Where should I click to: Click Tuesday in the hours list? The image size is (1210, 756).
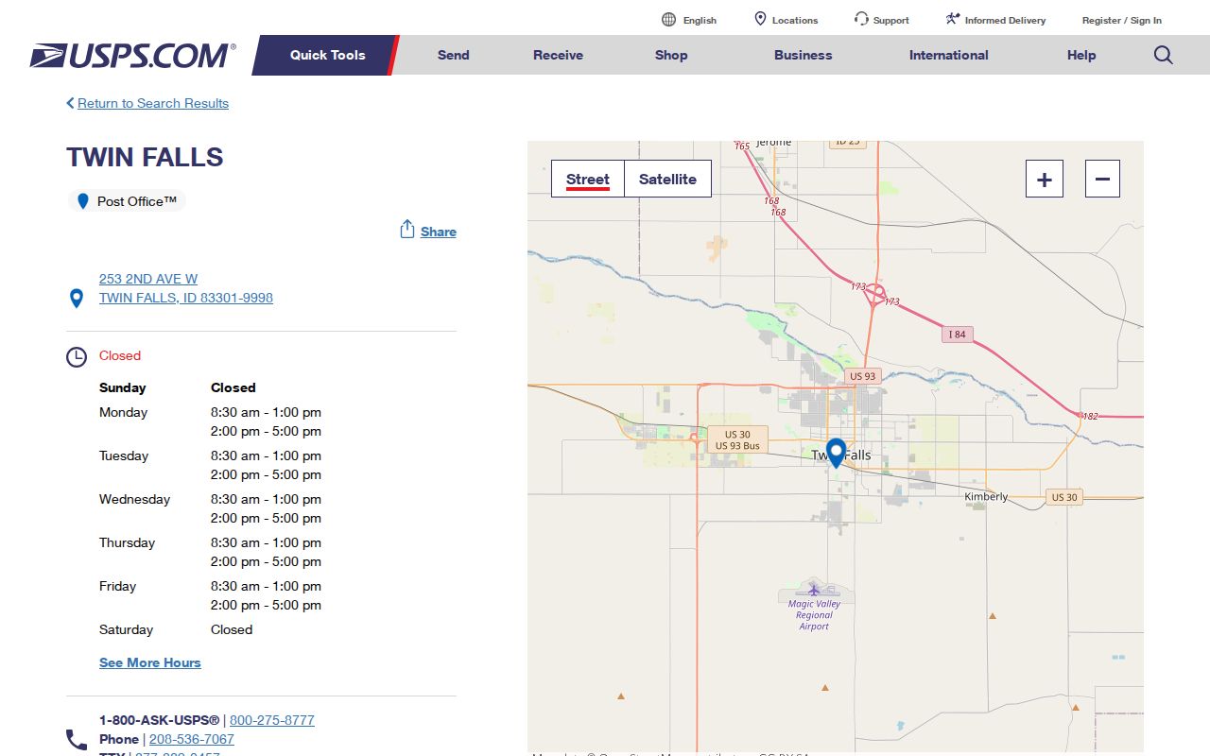coord(124,455)
